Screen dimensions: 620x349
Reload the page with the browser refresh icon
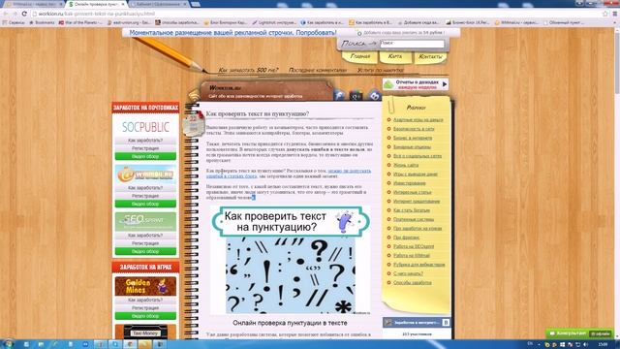pos(24,14)
